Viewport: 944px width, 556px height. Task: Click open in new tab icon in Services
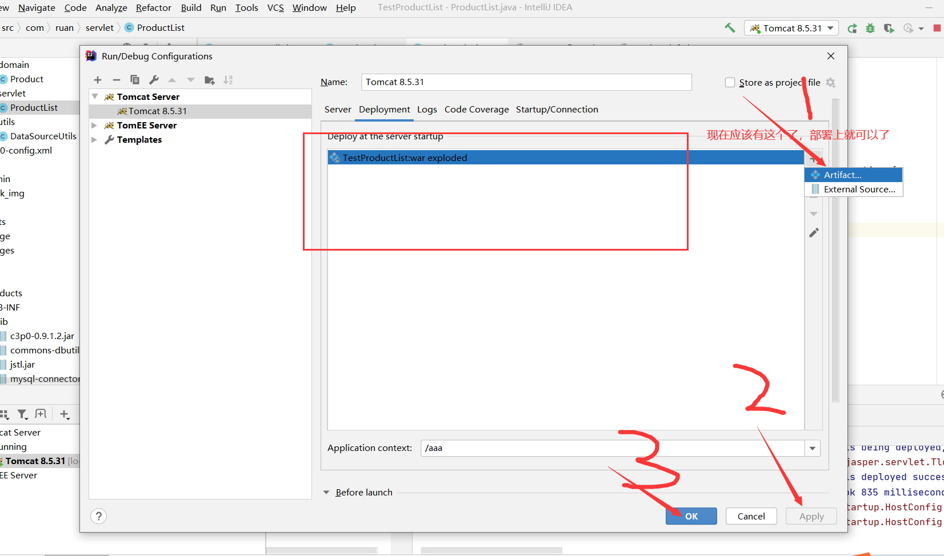[41, 414]
